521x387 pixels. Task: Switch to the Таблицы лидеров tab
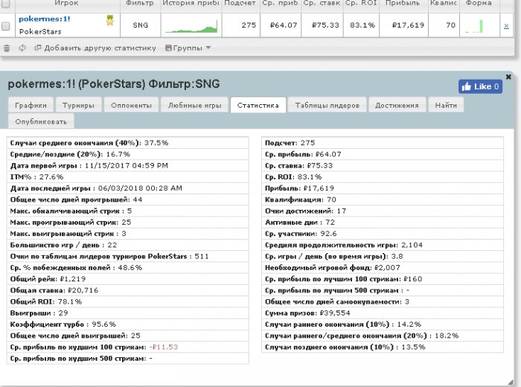click(x=327, y=105)
